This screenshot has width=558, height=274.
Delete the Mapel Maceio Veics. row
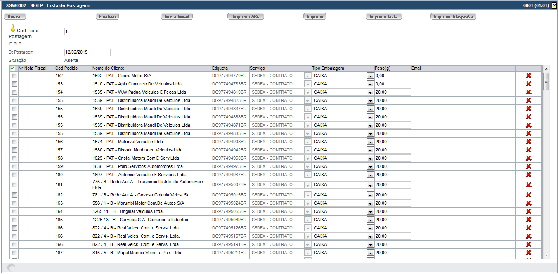[x=528, y=253]
